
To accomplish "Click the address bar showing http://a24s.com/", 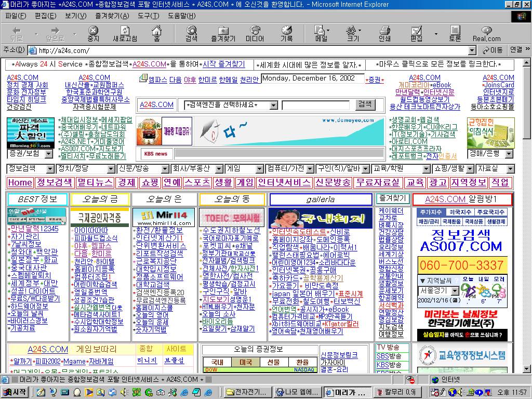I will tap(252, 50).
